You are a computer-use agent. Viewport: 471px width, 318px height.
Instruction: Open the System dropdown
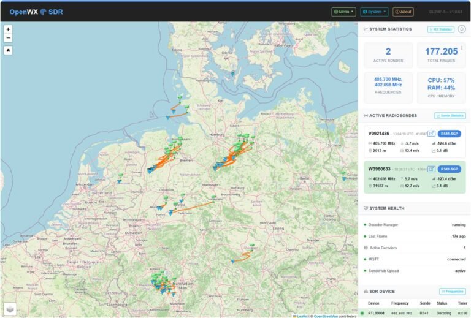click(374, 12)
